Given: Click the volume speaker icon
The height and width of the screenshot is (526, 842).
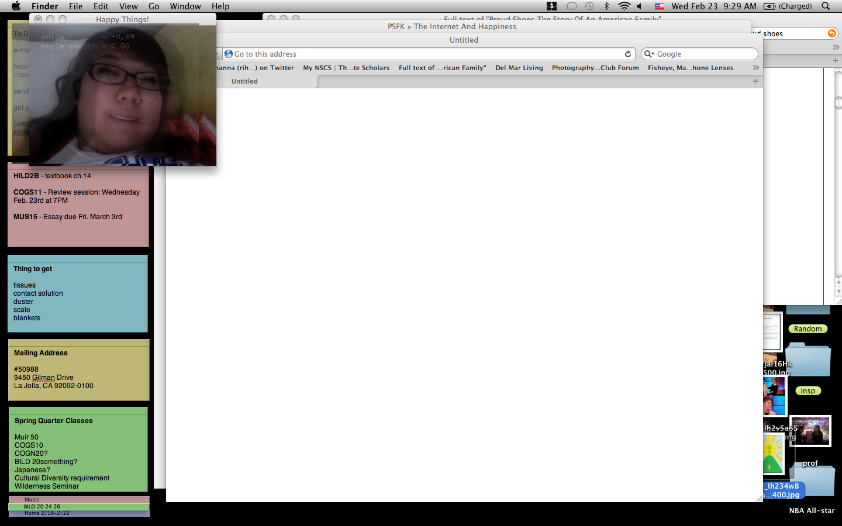Looking at the screenshot, I should [x=639, y=6].
